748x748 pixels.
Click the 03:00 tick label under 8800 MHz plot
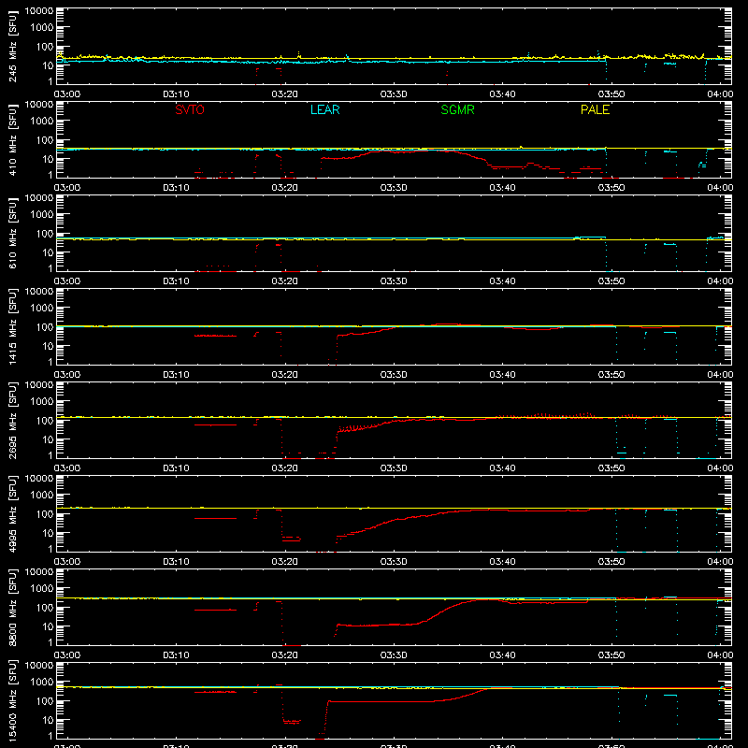tap(67, 655)
